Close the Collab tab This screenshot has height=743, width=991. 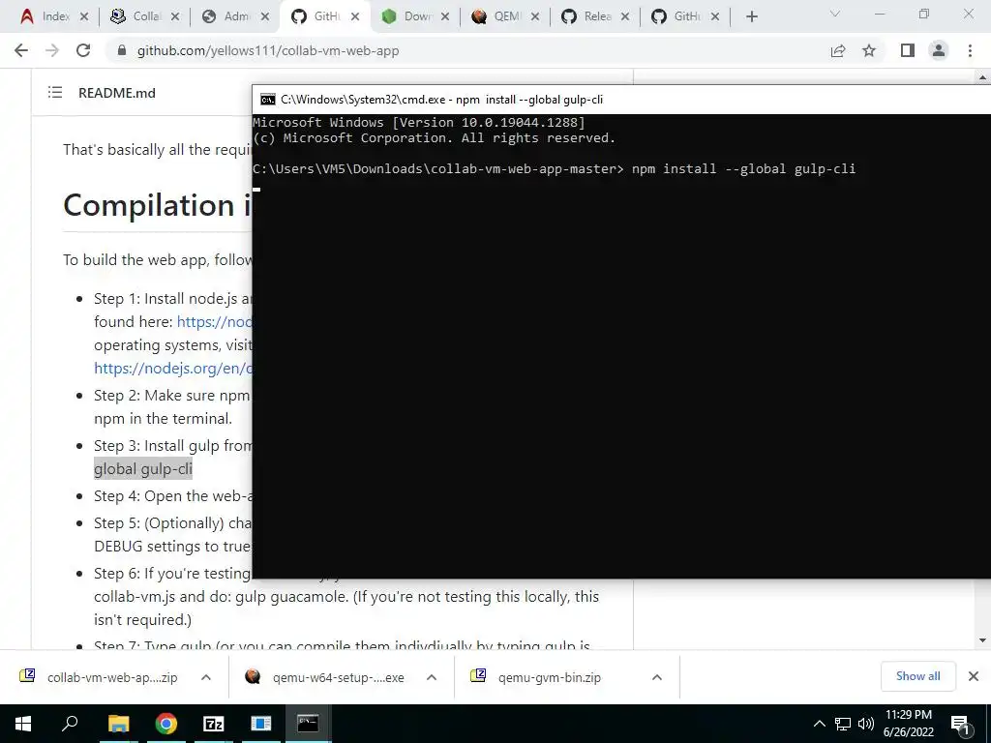click(x=175, y=17)
